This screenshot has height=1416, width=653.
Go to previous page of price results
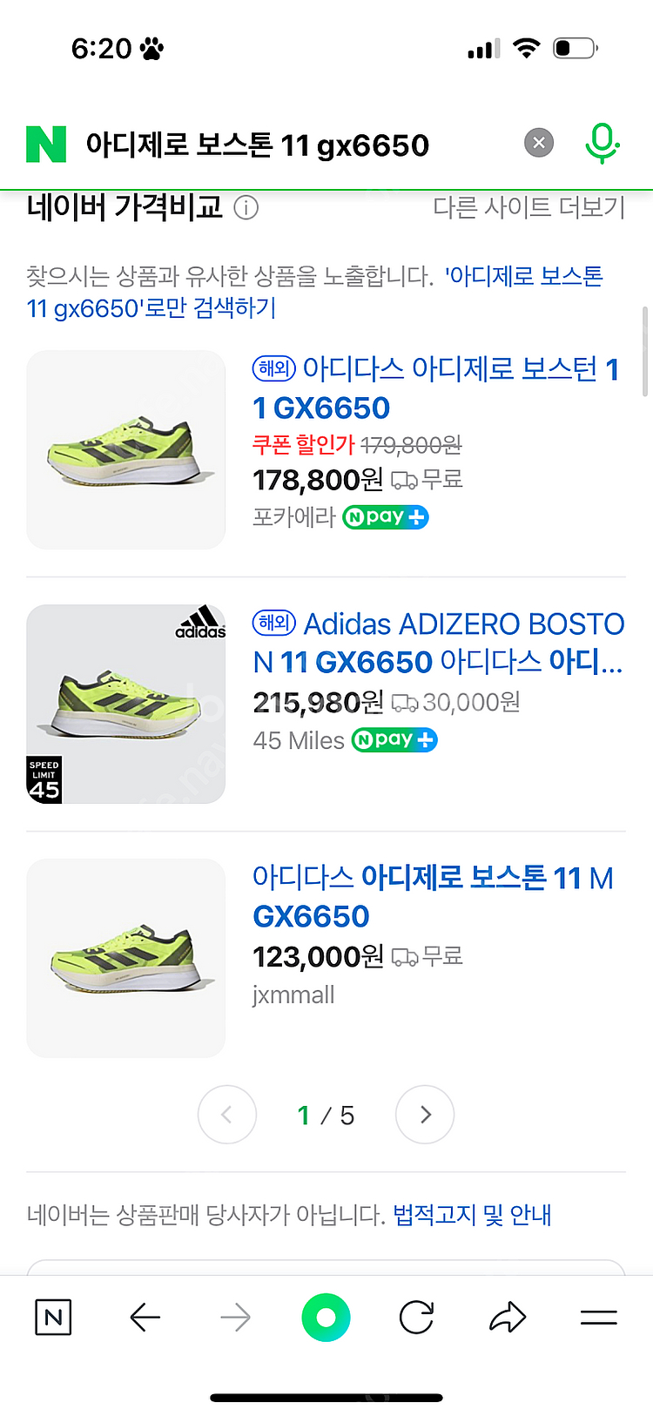coord(227,1115)
